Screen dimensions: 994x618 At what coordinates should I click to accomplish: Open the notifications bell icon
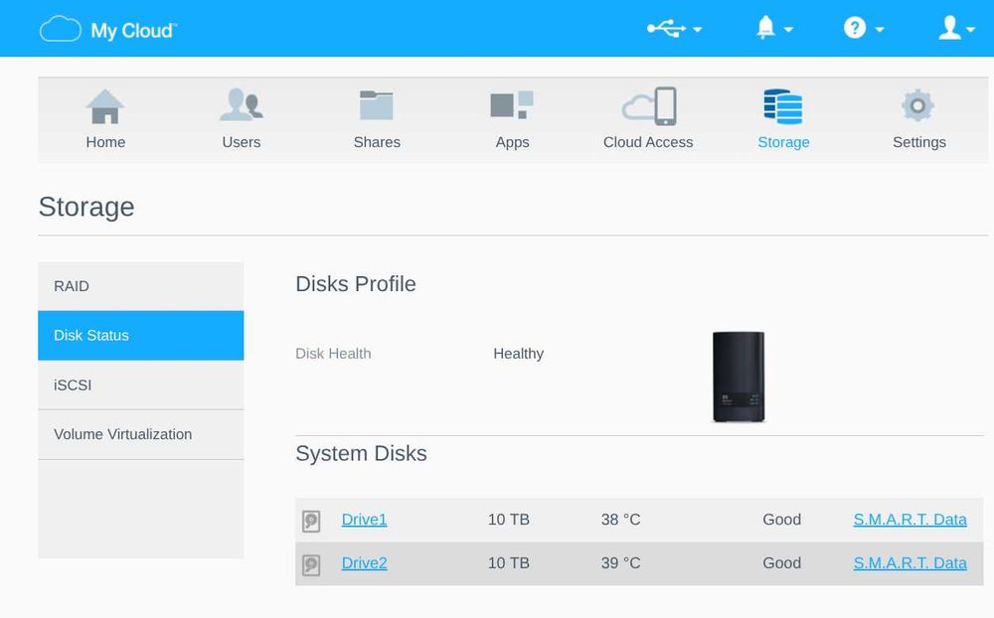(765, 28)
